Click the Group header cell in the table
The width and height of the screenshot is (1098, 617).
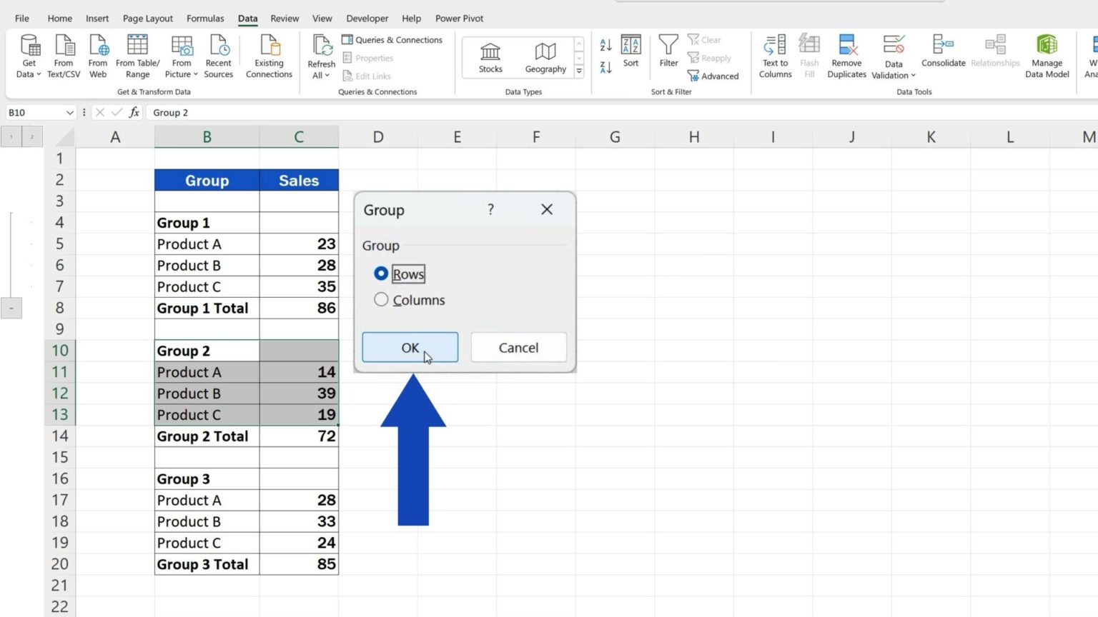207,181
